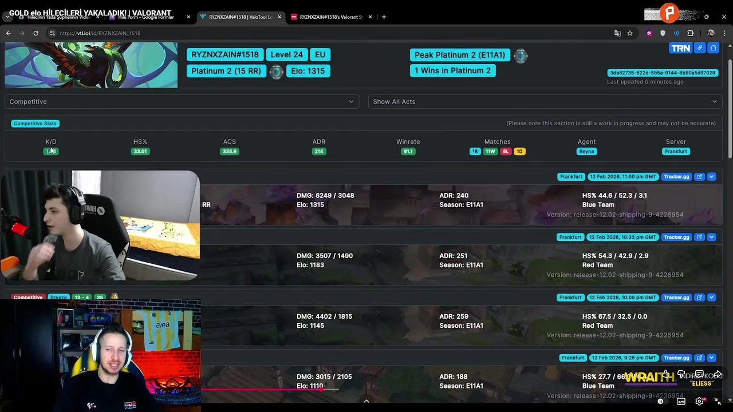Click the browser forward arrow

[22, 33]
